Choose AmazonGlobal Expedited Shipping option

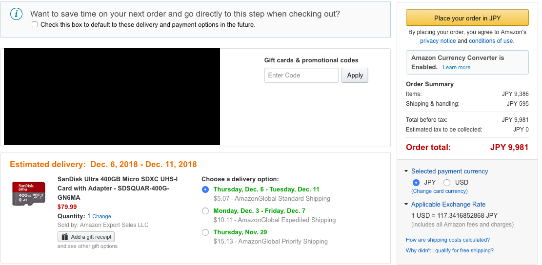pyautogui.click(x=205, y=211)
